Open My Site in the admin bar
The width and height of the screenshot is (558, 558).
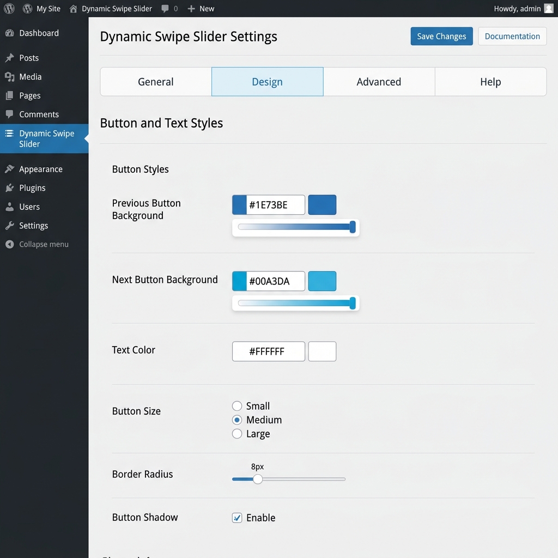click(41, 9)
